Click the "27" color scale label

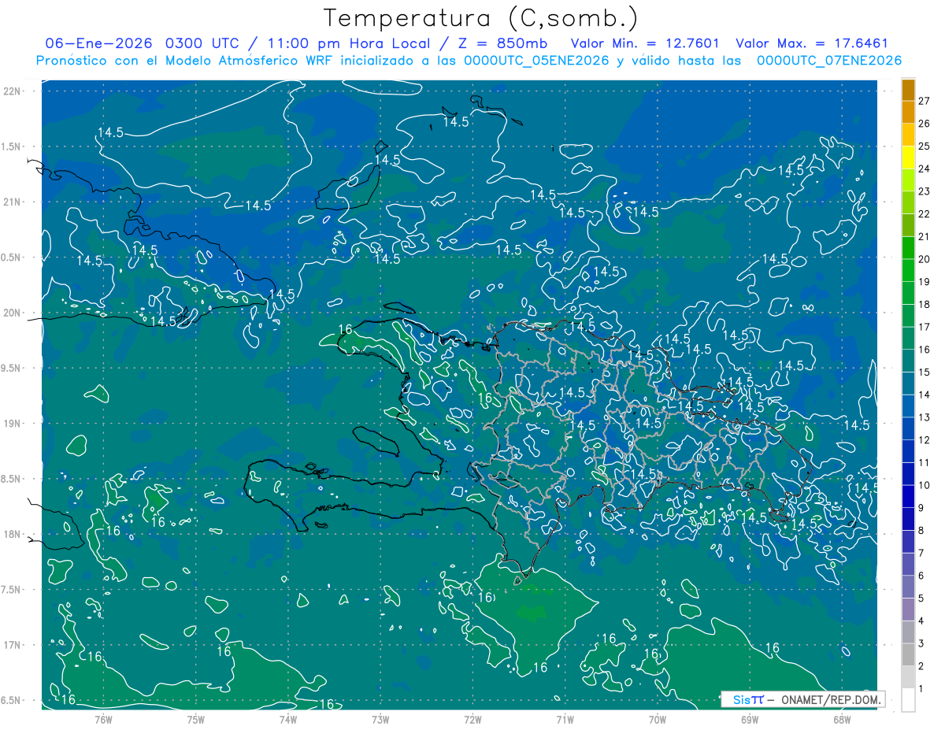tap(925, 100)
